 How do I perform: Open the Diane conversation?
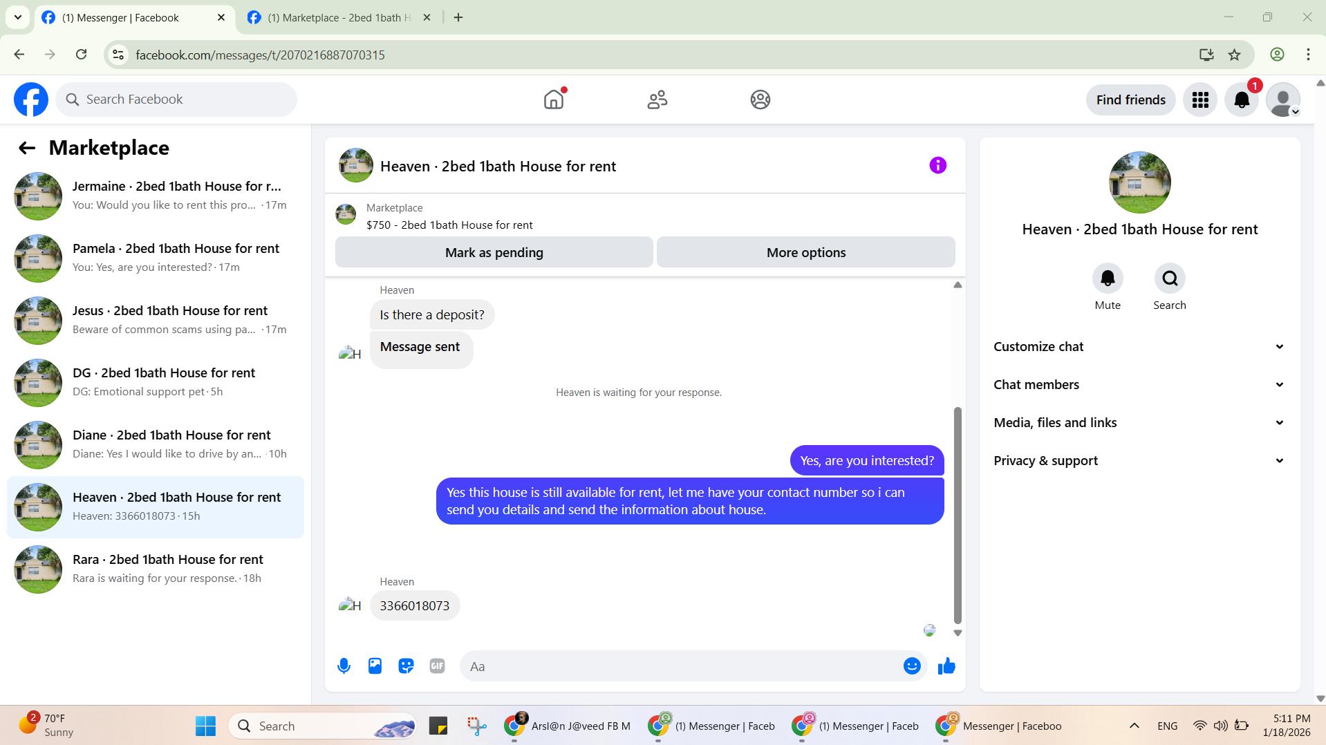156,445
